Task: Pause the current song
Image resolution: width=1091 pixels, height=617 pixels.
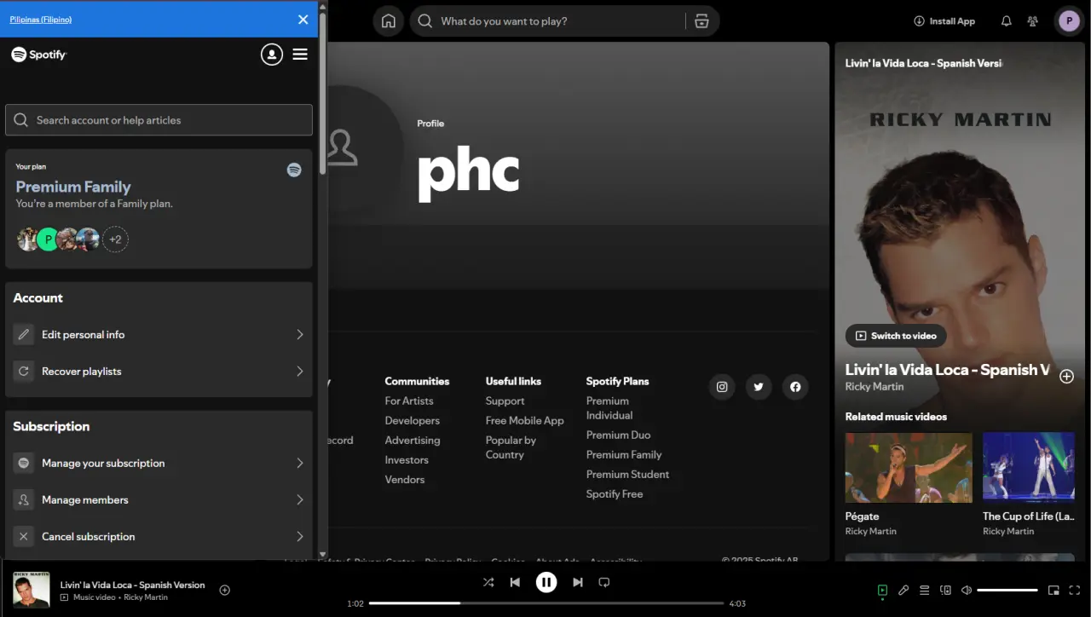Action: click(x=546, y=583)
